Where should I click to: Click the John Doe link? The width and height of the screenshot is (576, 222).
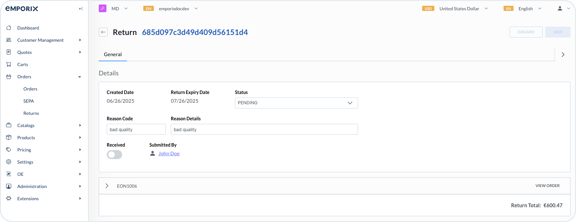tap(169, 154)
